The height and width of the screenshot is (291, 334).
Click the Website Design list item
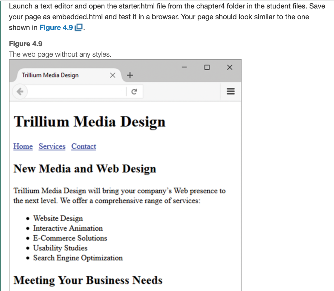click(58, 218)
